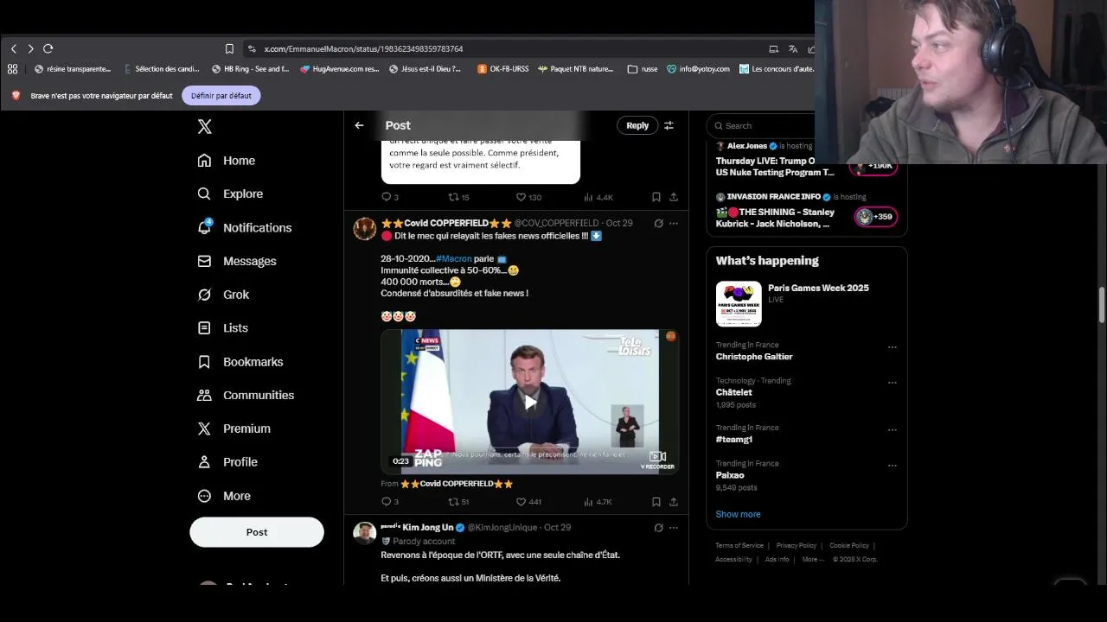Share the top post with 130 likes
The image size is (1107, 622).
pos(674,197)
